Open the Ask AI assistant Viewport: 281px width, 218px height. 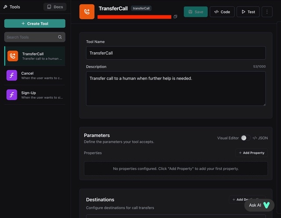259,205
